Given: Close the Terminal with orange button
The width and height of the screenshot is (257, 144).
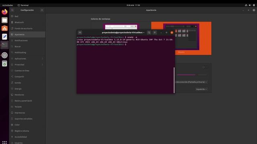Looking at the screenshot, I should coord(172,33).
